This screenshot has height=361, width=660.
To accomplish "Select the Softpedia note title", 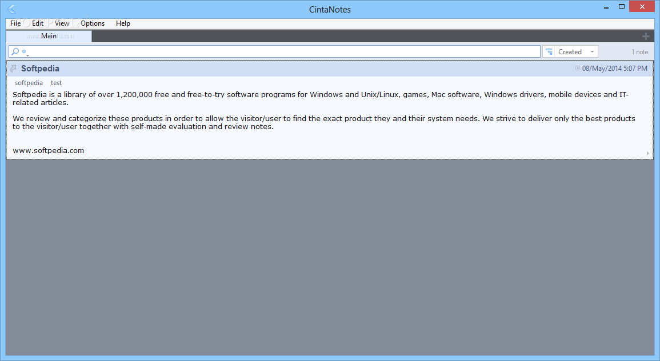I will click(x=40, y=68).
